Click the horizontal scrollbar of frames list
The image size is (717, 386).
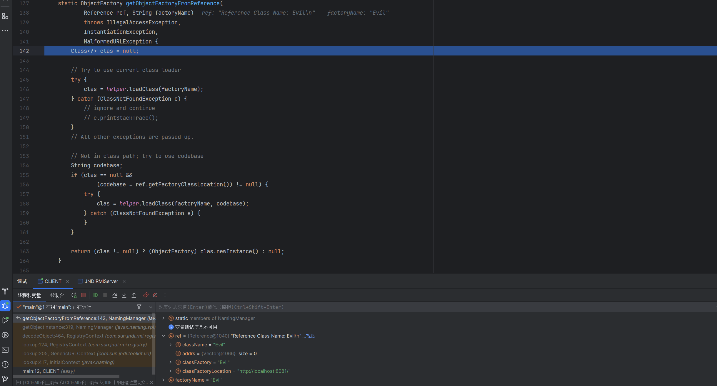(66, 376)
